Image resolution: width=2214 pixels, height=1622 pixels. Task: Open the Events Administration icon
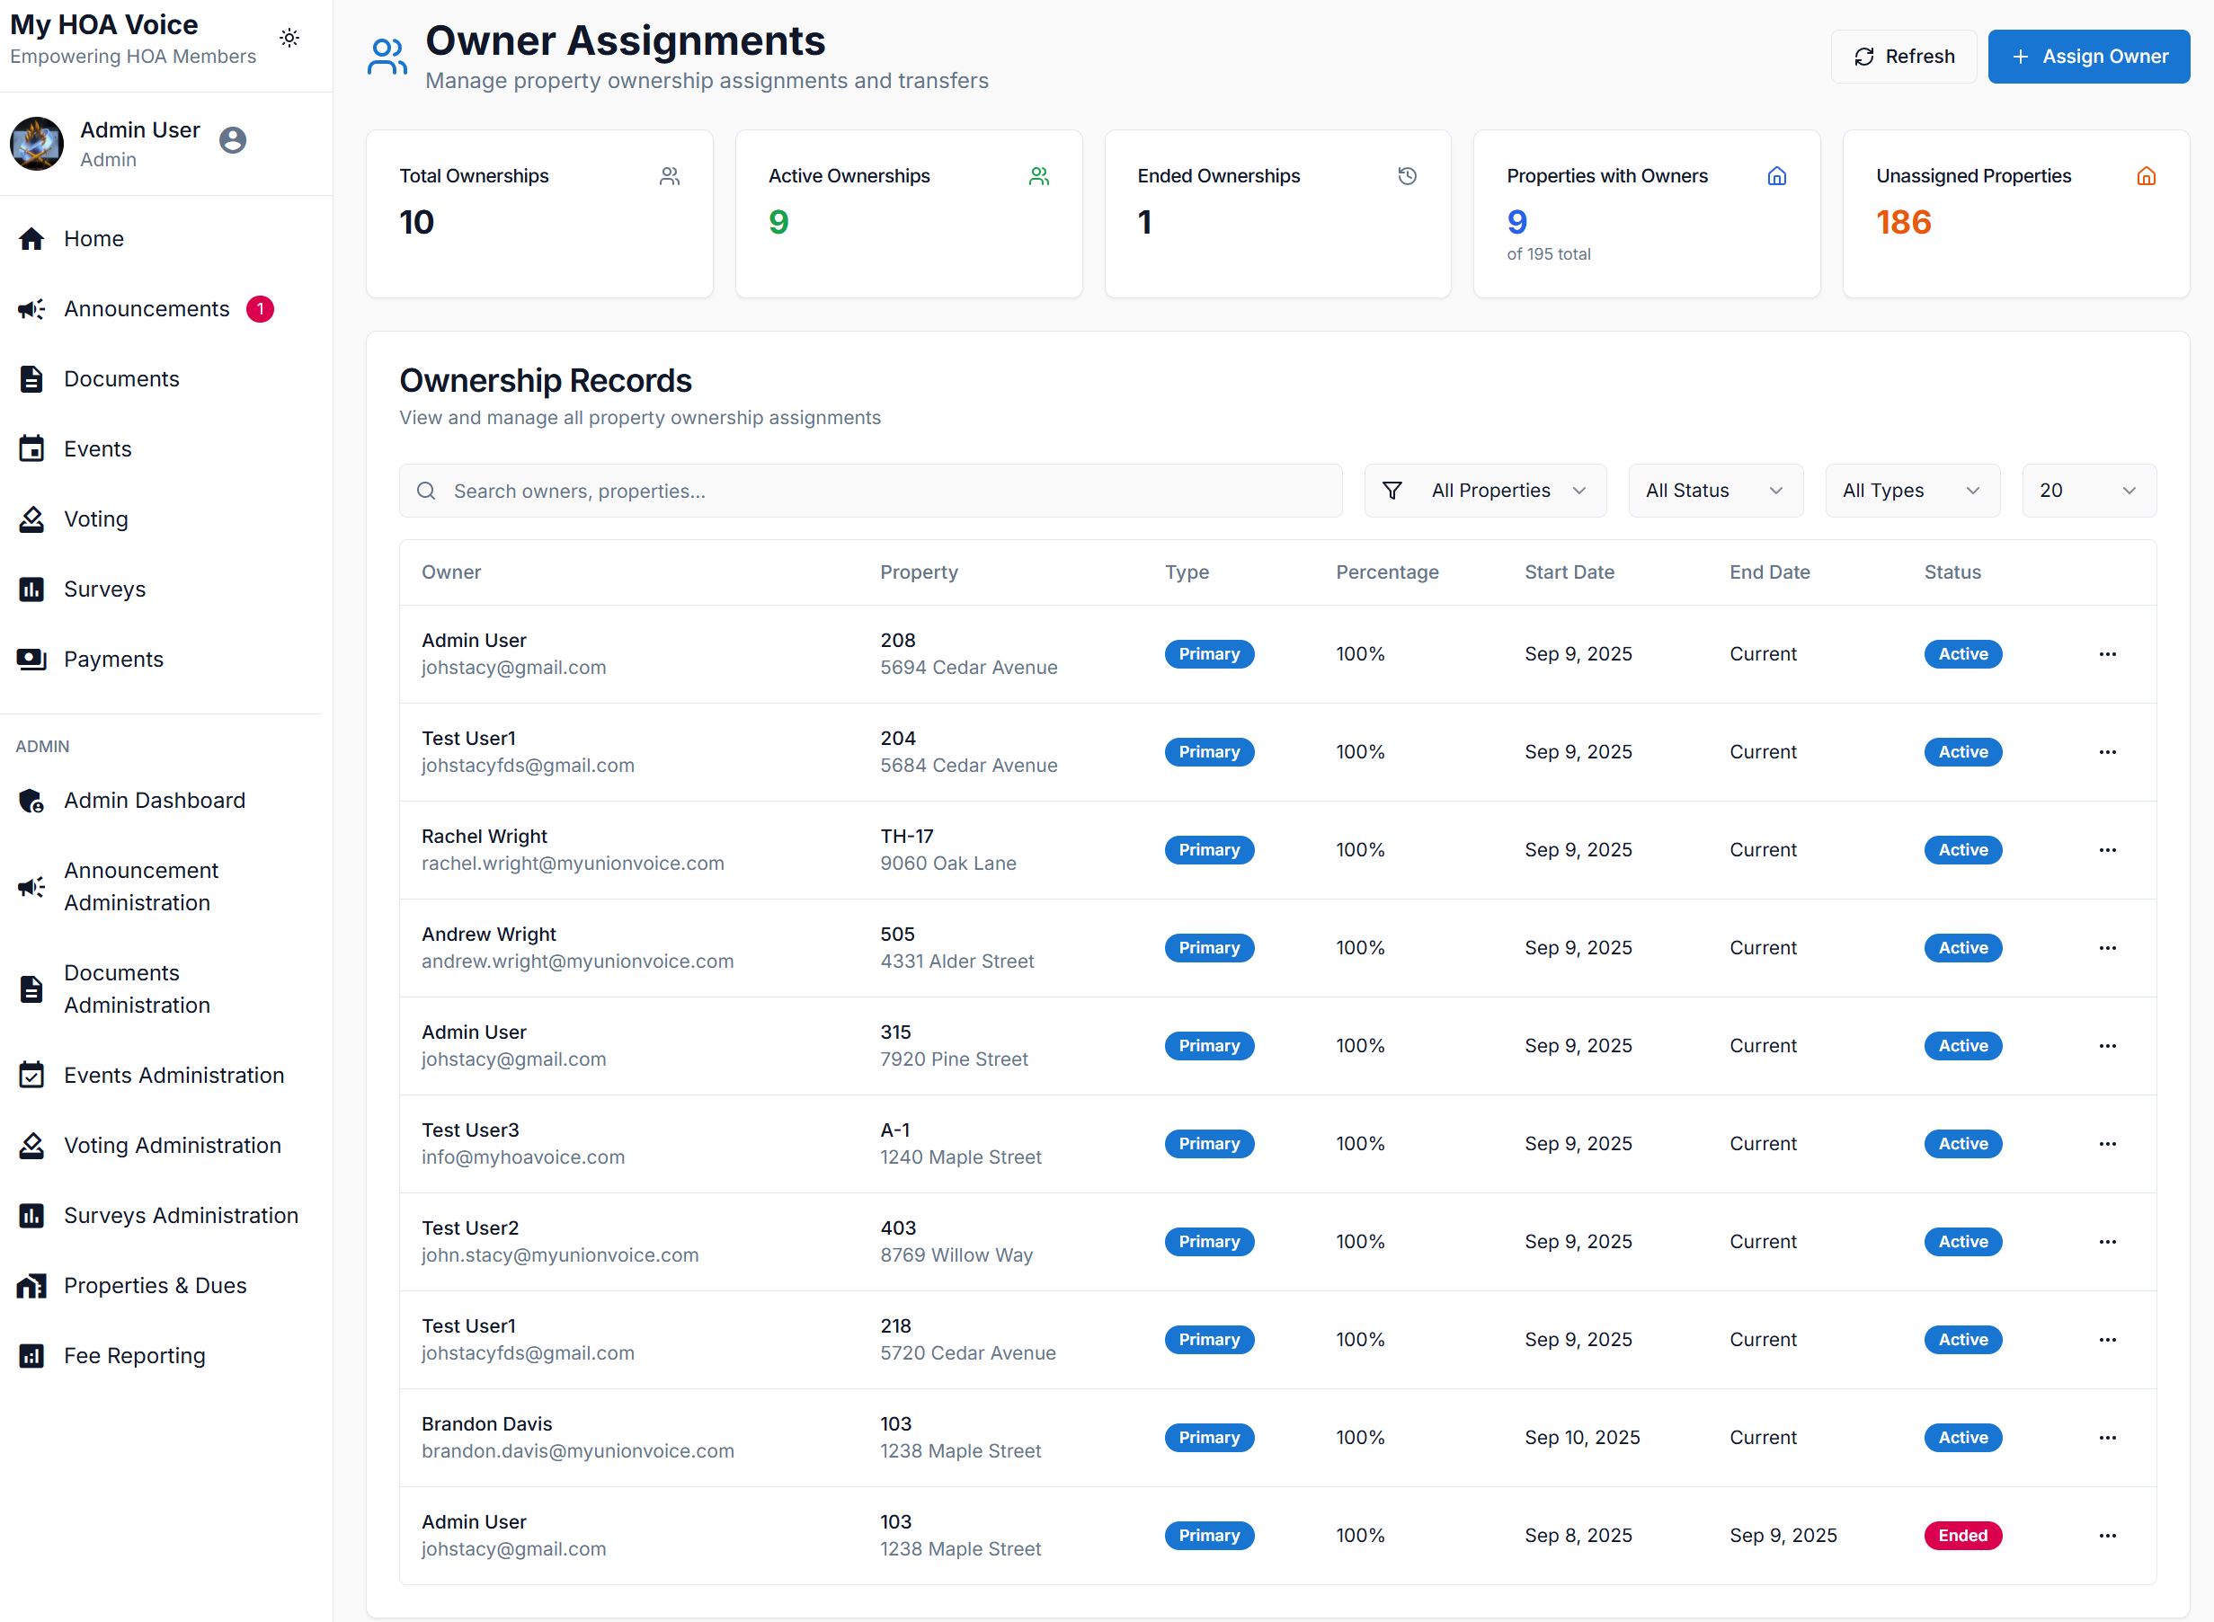[31, 1075]
